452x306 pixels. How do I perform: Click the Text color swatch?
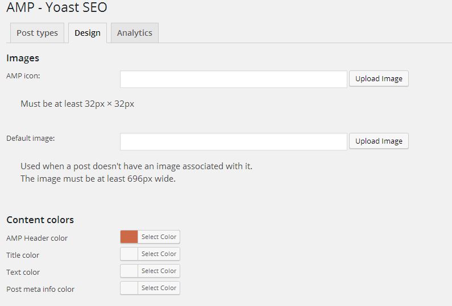[x=129, y=271]
